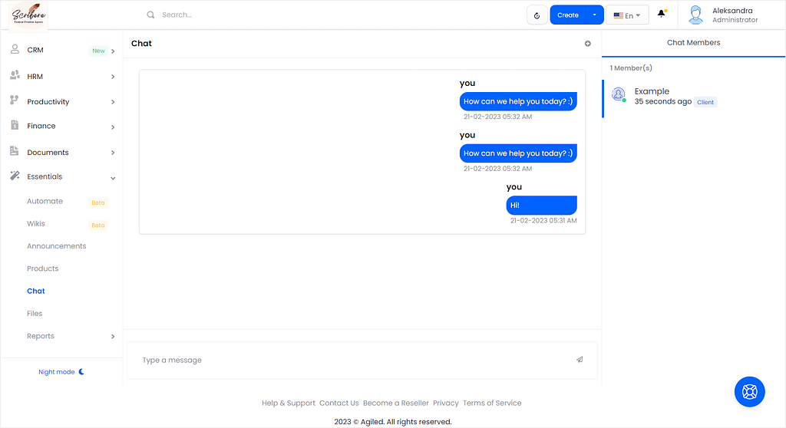Click the Client tag beside Example

[x=705, y=102]
